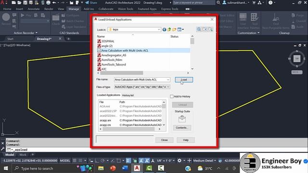Click the Startup Suite briefcase icon
The image size is (308, 173).
pos(182,119)
